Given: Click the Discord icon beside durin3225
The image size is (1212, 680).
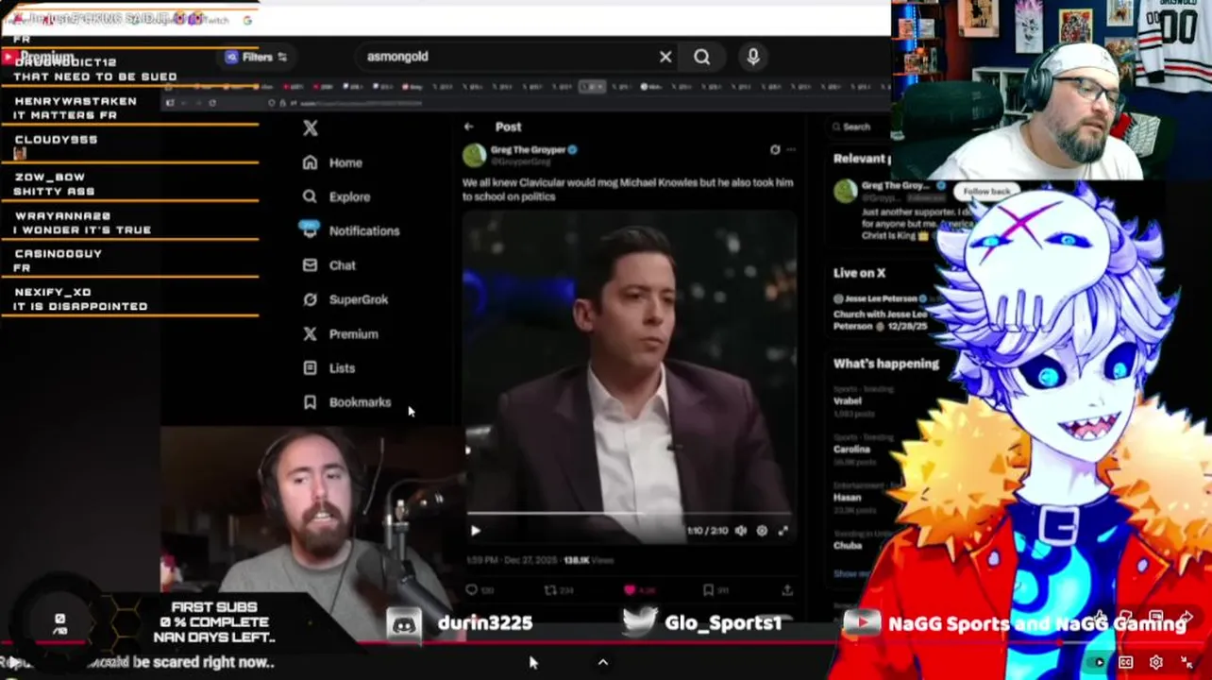Looking at the screenshot, I should click(x=404, y=622).
